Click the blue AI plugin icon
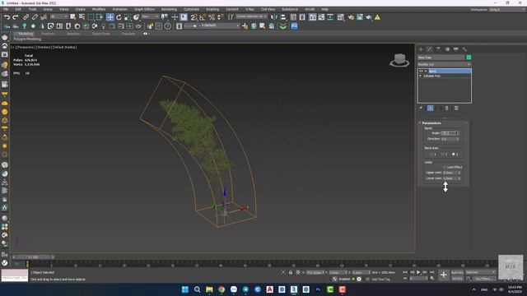This screenshot has height=296, width=527. 294,26
